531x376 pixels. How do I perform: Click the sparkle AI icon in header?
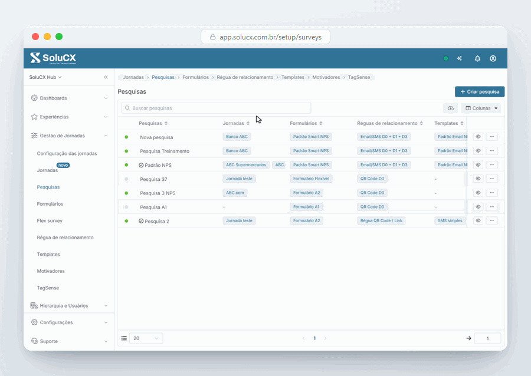(x=460, y=58)
